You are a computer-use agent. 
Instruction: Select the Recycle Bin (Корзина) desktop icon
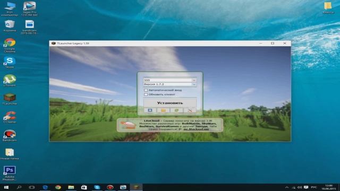(x=10, y=26)
